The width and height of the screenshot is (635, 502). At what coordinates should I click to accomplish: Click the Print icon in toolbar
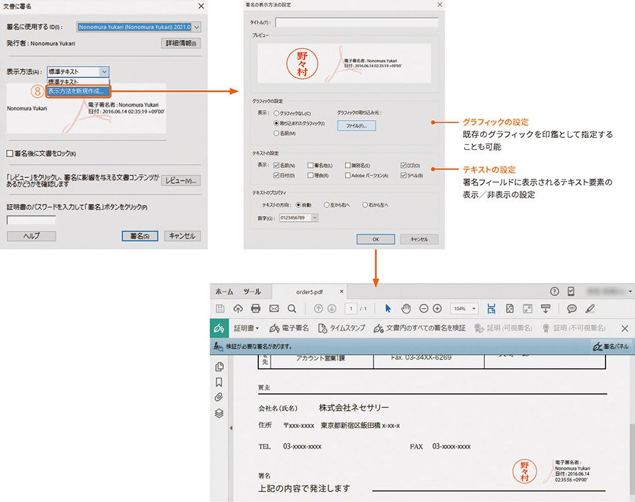point(255,309)
